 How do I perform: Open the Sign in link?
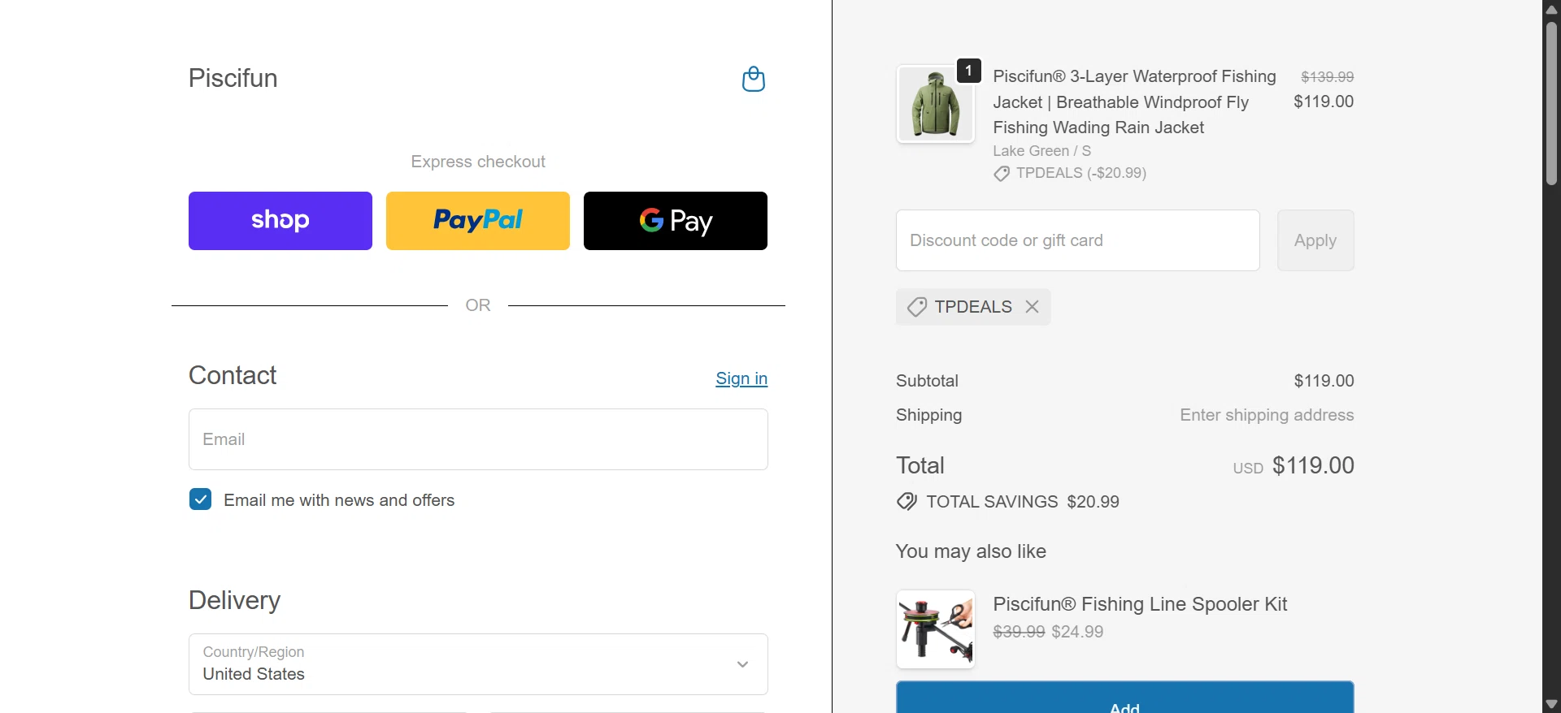[741, 378]
